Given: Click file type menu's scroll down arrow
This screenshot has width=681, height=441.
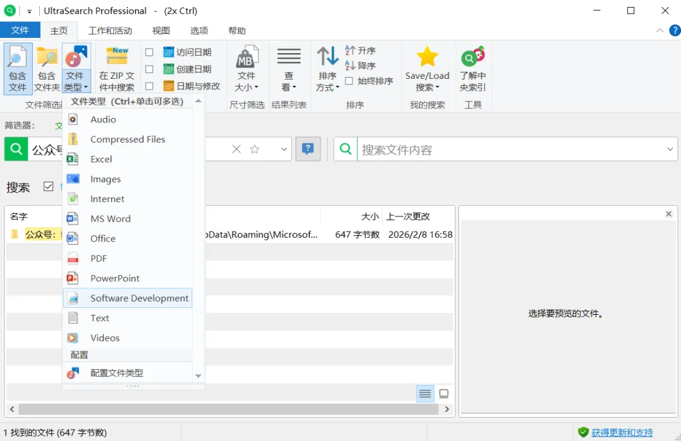Looking at the screenshot, I should tap(199, 376).
